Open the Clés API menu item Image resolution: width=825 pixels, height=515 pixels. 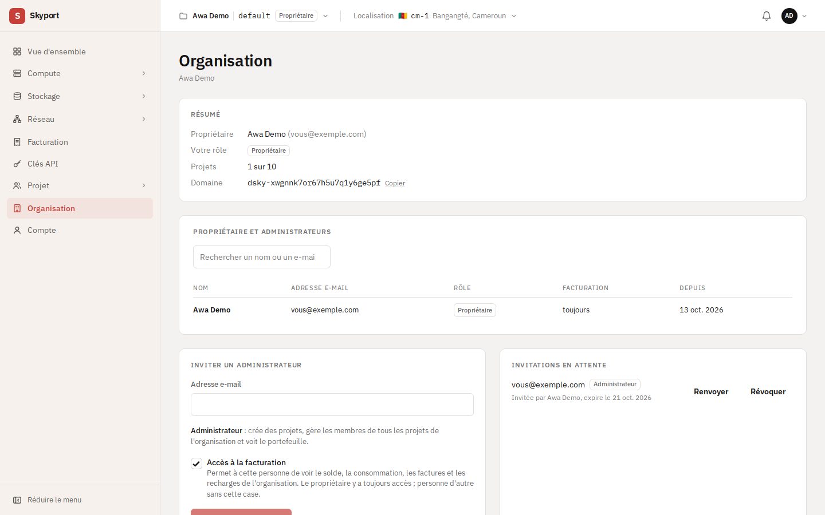pyautogui.click(x=80, y=164)
